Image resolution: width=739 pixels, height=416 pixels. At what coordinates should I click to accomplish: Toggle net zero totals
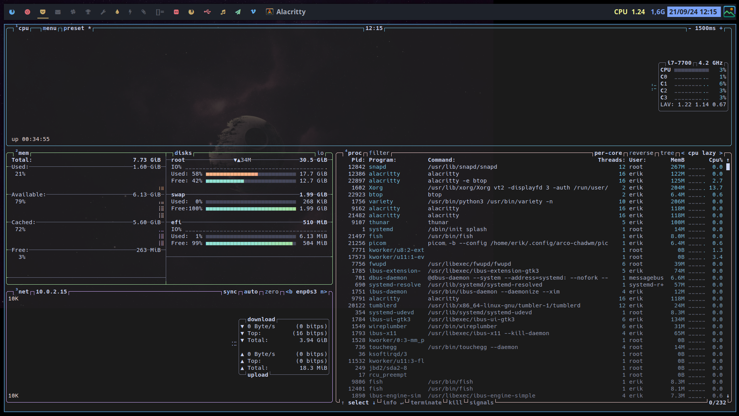(x=271, y=292)
